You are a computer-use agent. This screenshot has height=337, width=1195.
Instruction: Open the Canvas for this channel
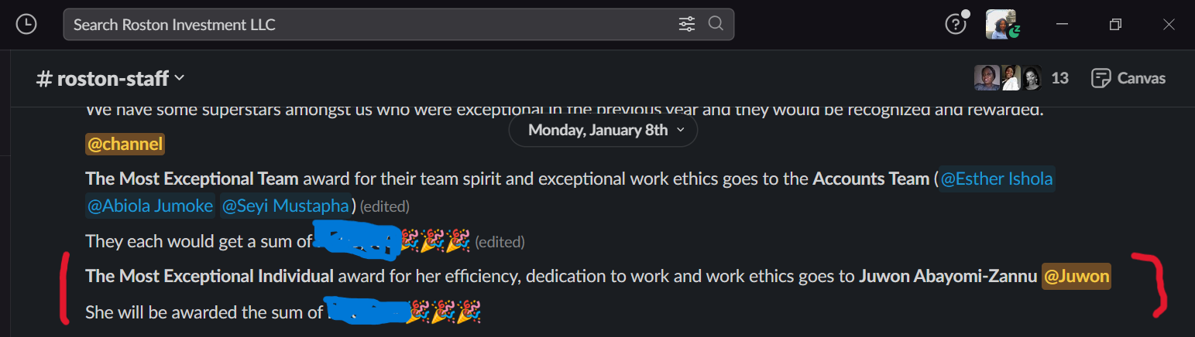click(1128, 78)
